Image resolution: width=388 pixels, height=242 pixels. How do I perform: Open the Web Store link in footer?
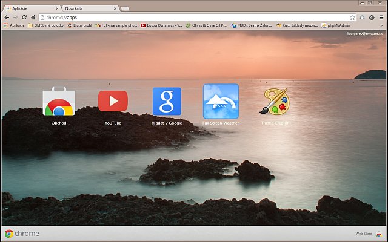[x=364, y=234]
